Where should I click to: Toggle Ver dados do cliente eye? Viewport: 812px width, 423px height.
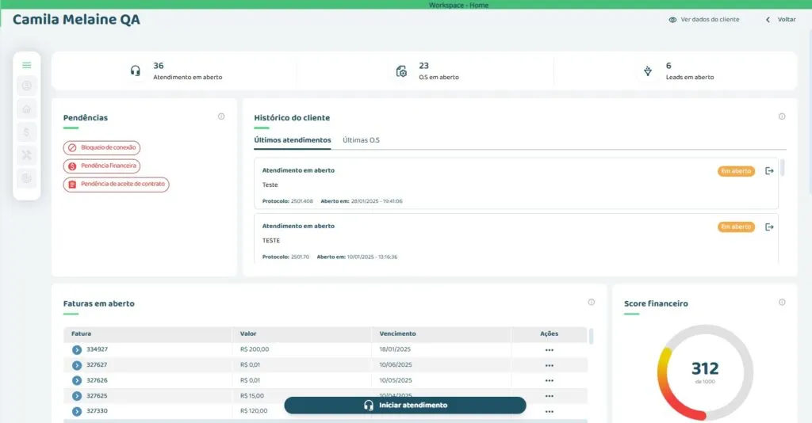[672, 20]
